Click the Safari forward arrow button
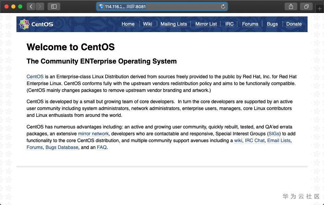Viewport: 324px width, 205px height. coord(40,6)
